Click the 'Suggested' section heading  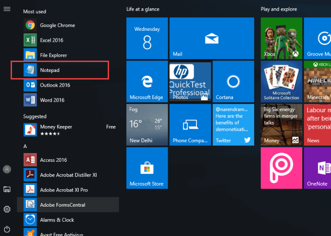tap(35, 116)
